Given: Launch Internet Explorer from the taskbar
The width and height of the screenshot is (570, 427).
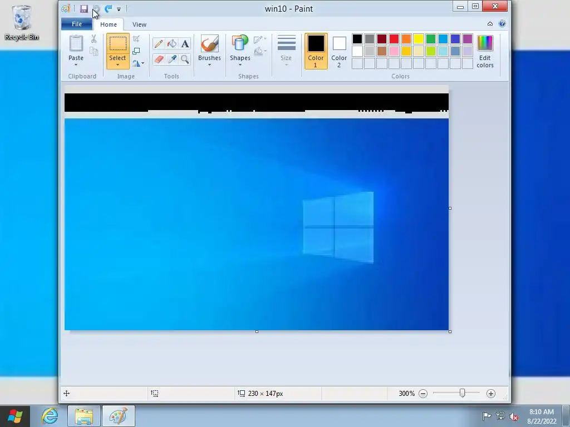Looking at the screenshot, I should 50,416.
